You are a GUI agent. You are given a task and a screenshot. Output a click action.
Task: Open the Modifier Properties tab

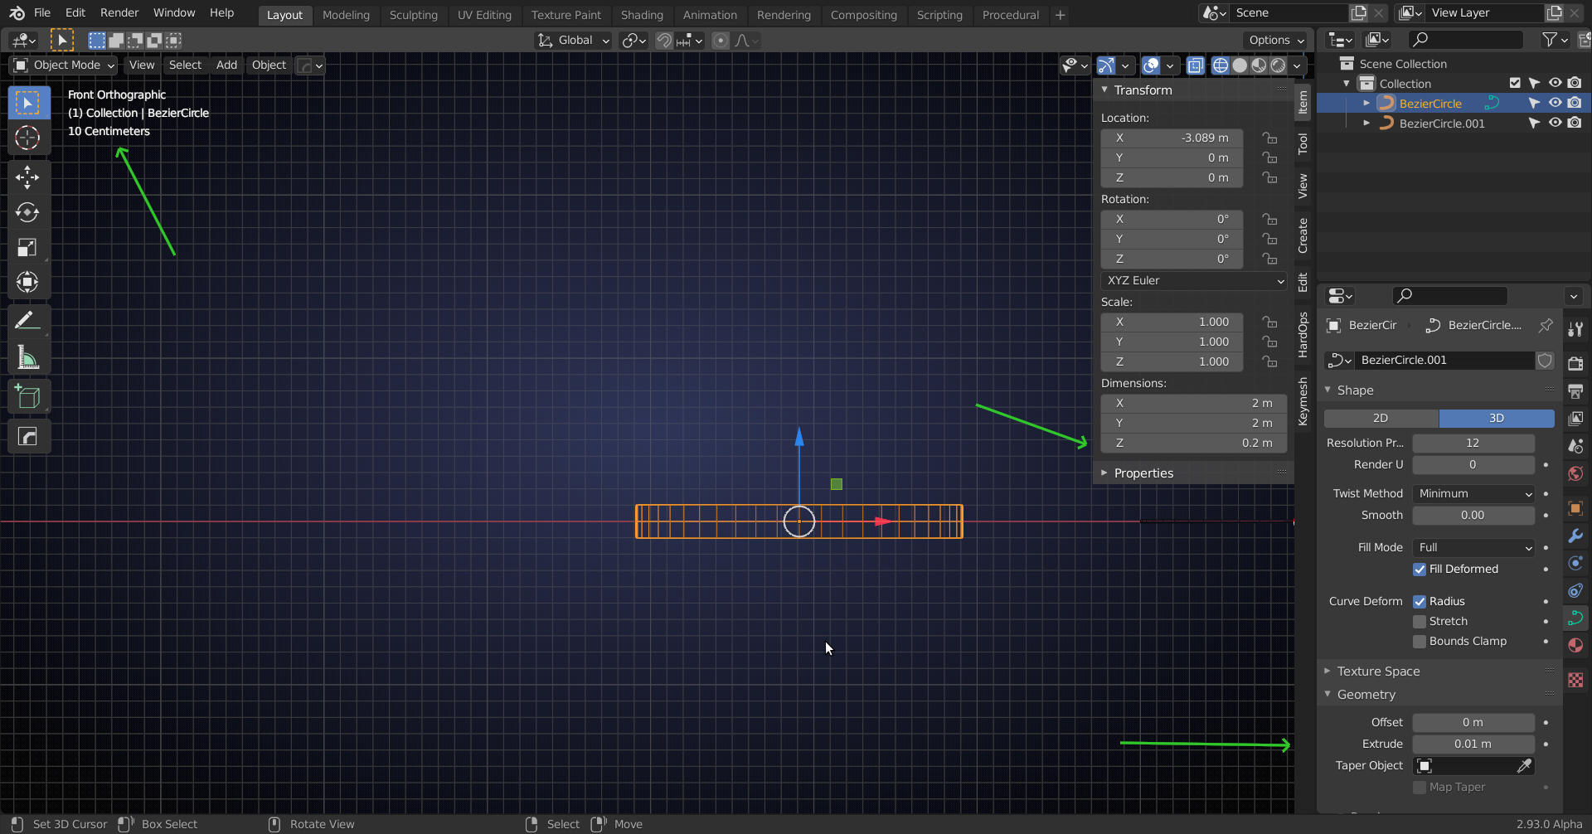click(x=1575, y=536)
